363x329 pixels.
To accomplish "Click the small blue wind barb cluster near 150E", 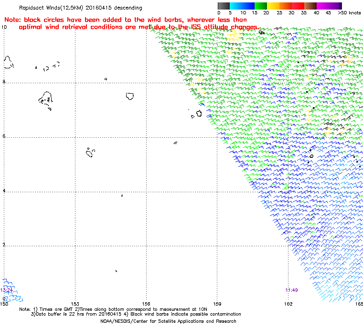I will (12, 290).
